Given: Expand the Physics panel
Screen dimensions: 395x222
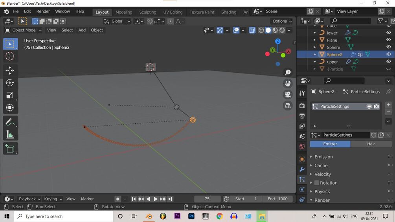Looking at the screenshot, I should (x=322, y=191).
